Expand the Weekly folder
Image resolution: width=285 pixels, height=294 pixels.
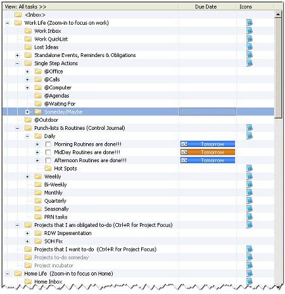click(27, 177)
